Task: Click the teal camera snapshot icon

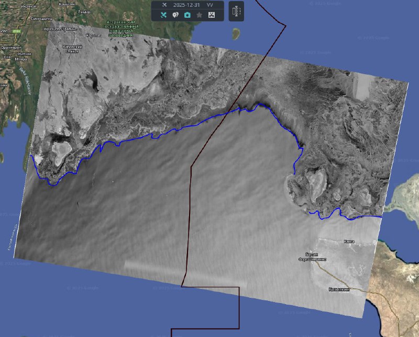Action: click(187, 15)
